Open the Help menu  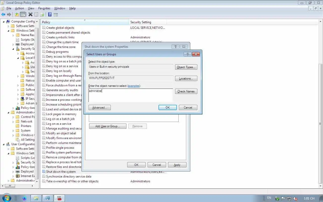[72, 8]
